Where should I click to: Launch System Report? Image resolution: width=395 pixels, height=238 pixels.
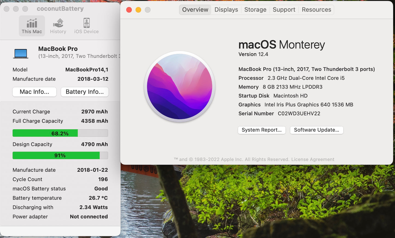pyautogui.click(x=261, y=130)
